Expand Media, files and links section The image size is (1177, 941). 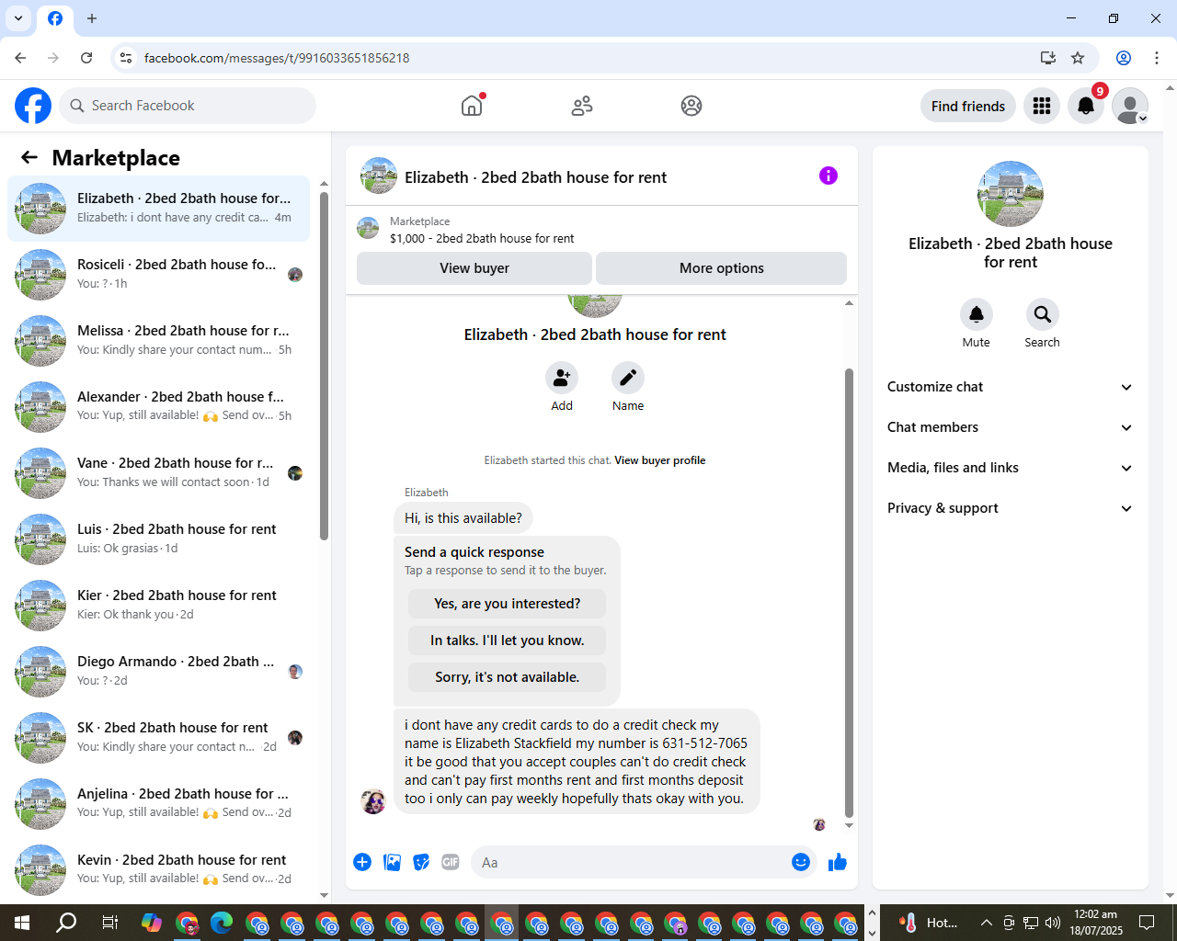1010,468
